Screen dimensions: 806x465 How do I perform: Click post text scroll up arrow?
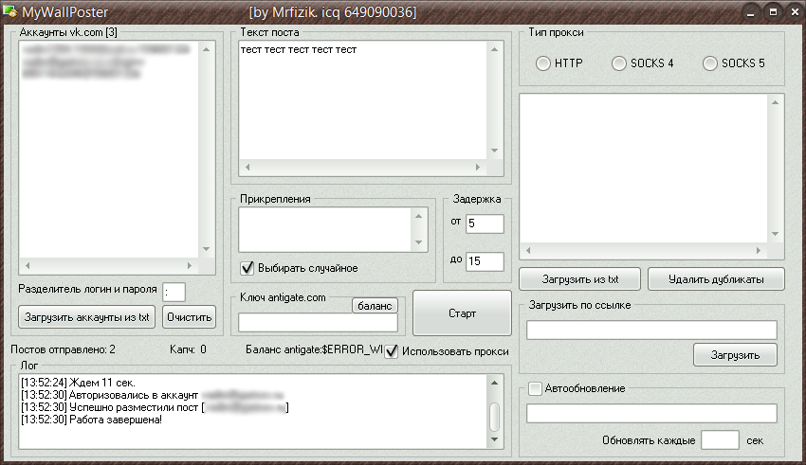(x=494, y=49)
